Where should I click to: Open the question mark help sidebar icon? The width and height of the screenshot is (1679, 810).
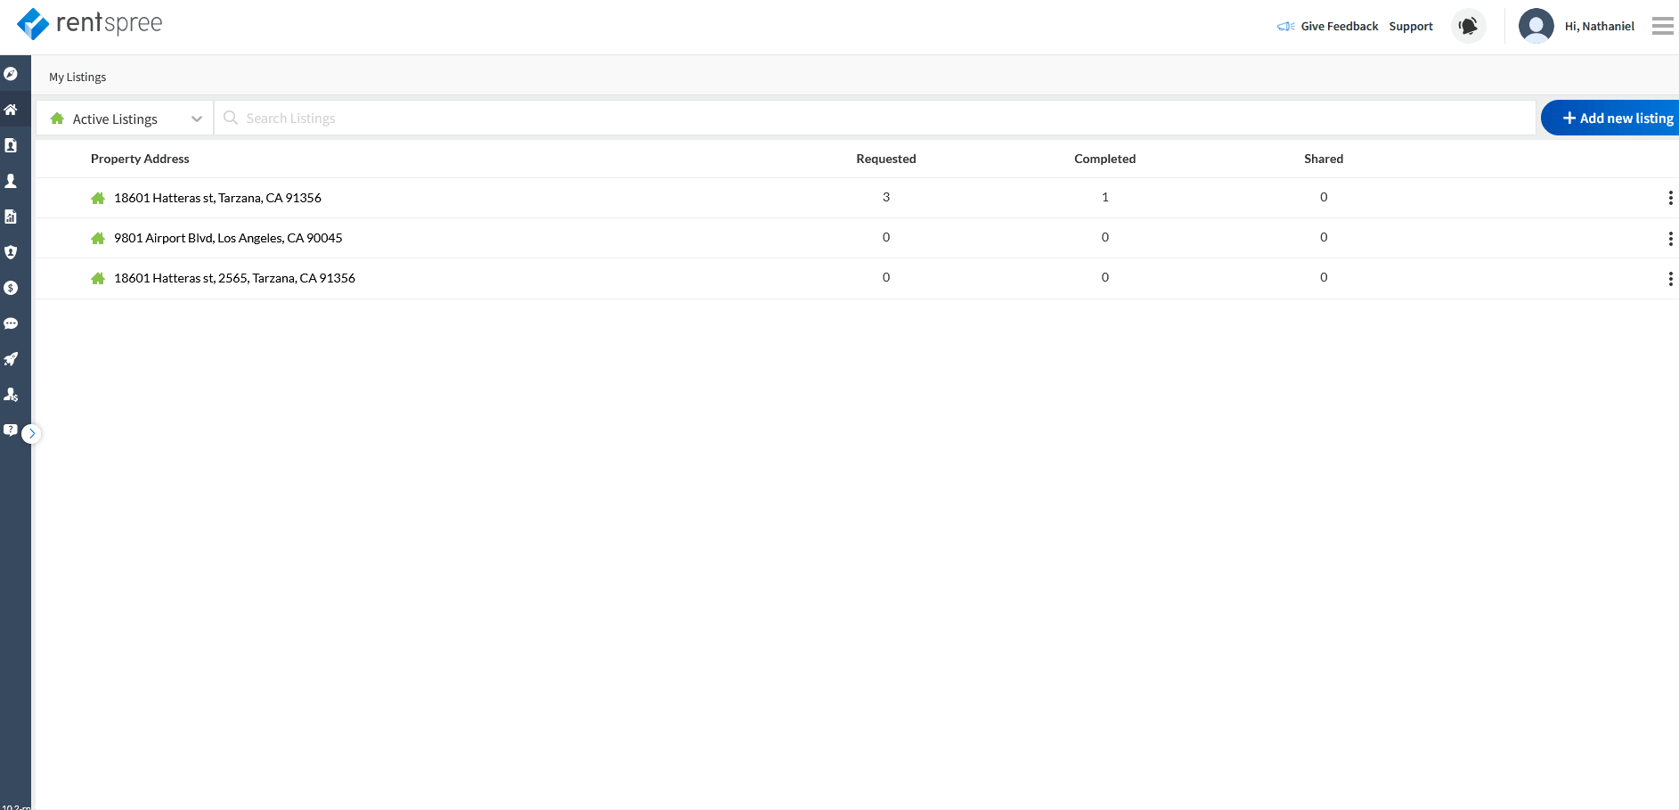(10, 430)
